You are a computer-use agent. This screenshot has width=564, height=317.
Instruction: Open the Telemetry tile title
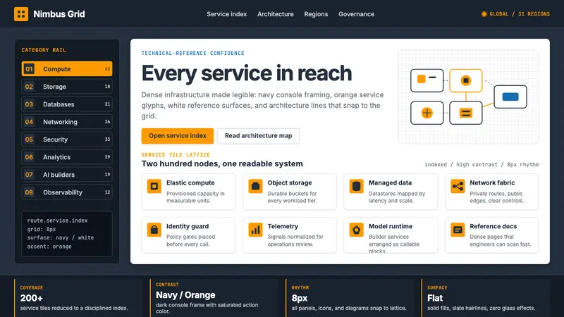(283, 226)
